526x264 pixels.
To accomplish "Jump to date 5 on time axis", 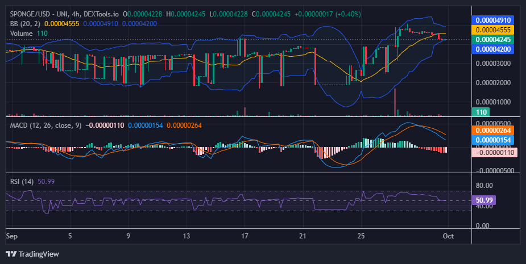I will [x=70, y=236].
